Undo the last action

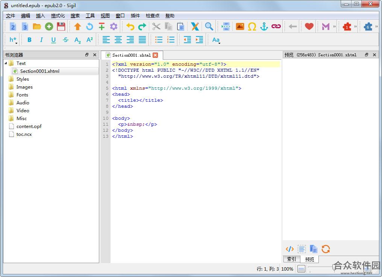130,27
